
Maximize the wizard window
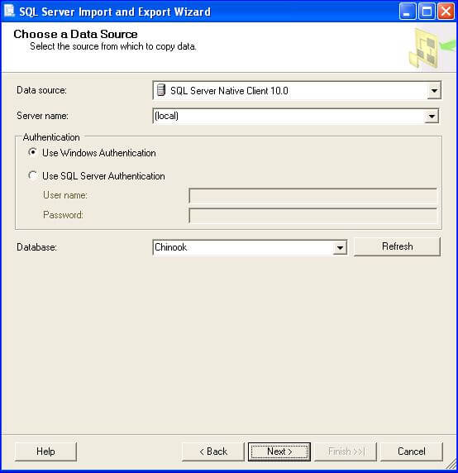pos(427,12)
